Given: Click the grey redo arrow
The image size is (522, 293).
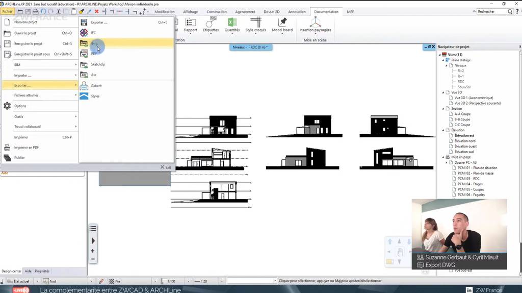Looking at the screenshot, I should [x=50, y=12].
